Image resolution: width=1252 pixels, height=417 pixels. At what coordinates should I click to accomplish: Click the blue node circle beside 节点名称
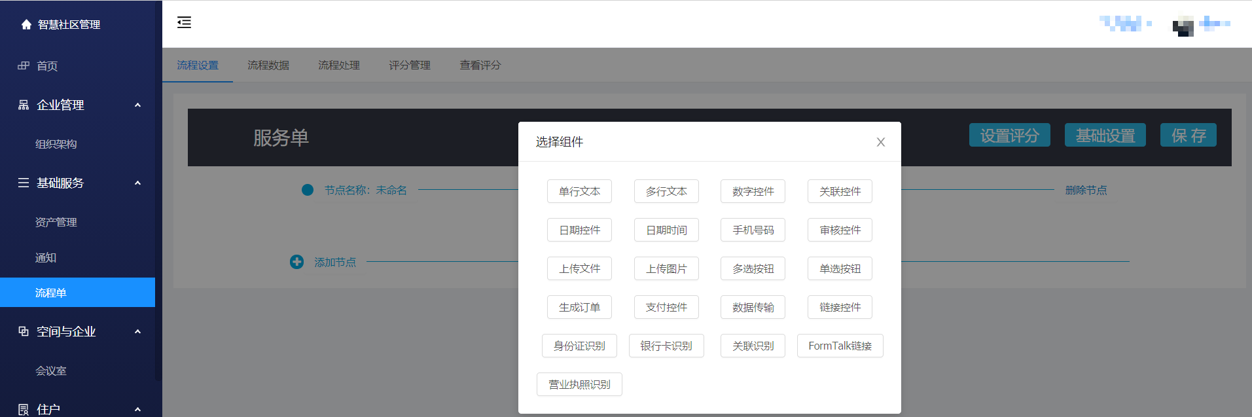point(308,190)
